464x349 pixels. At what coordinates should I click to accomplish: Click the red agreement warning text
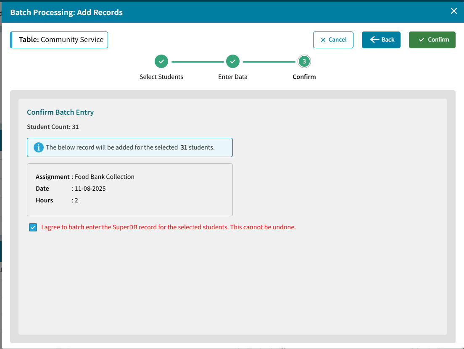(169, 227)
